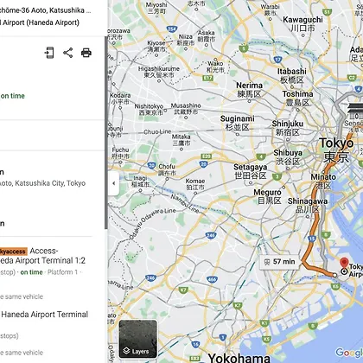The height and width of the screenshot is (363, 363).
Task: Click the send directions to phone icon
Action: point(49,53)
